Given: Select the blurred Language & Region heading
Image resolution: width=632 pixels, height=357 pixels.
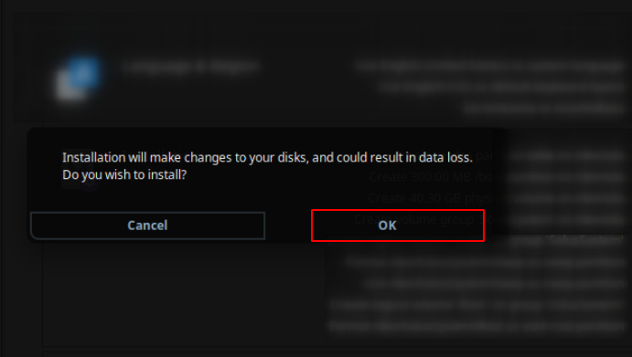Looking at the screenshot, I should pyautogui.click(x=190, y=67).
